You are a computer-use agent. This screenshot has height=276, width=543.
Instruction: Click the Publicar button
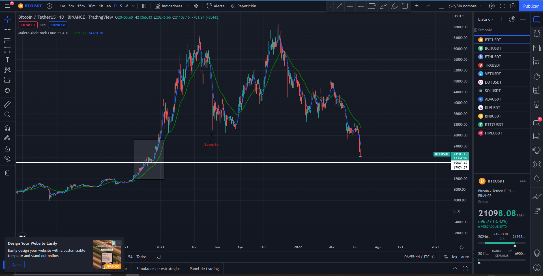click(x=531, y=6)
